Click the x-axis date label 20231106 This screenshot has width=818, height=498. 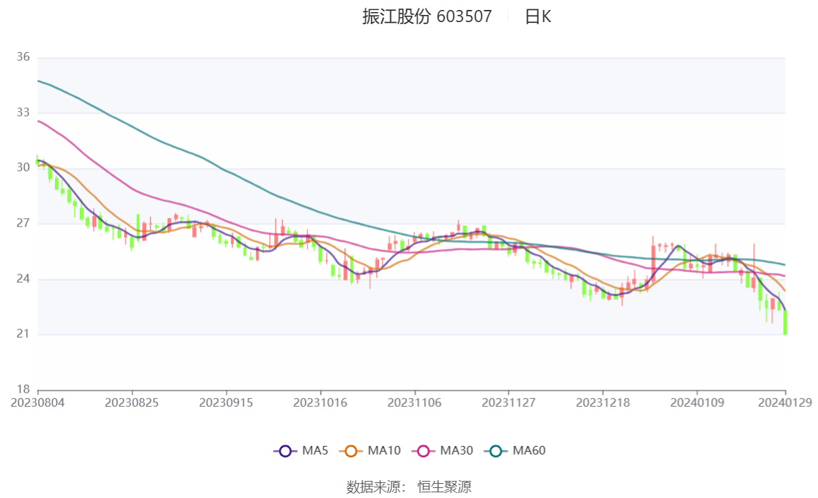pos(414,403)
